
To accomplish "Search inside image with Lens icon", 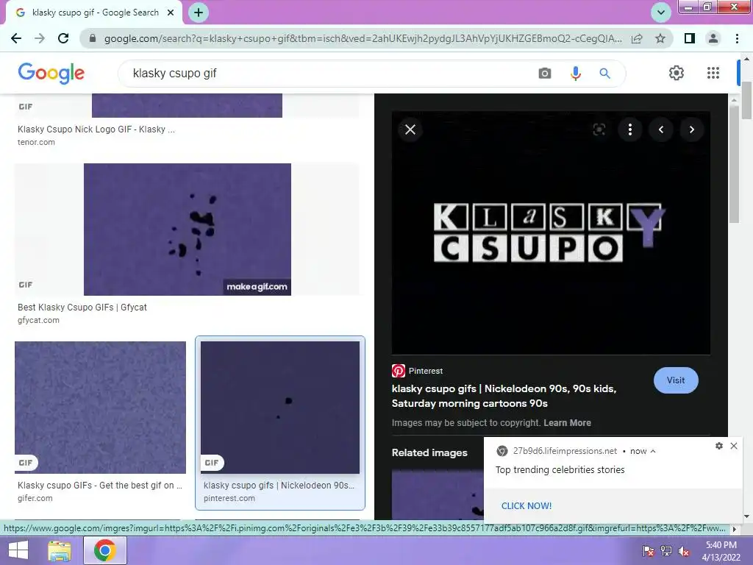I will (599, 129).
